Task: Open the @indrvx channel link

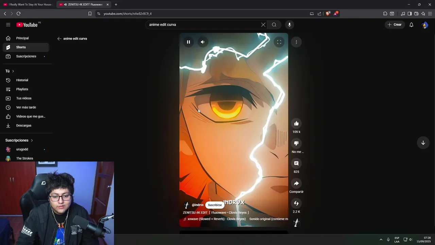Action: [x=197, y=205]
